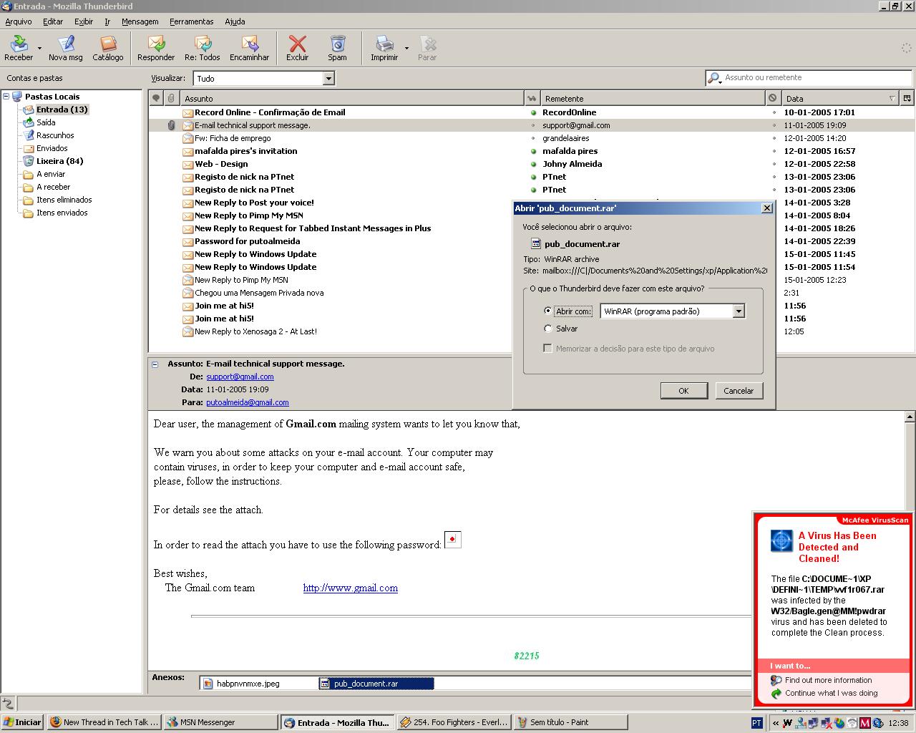Viewport: 916px width, 733px height.
Task: Print the message with Imprimir
Action: coord(384,48)
